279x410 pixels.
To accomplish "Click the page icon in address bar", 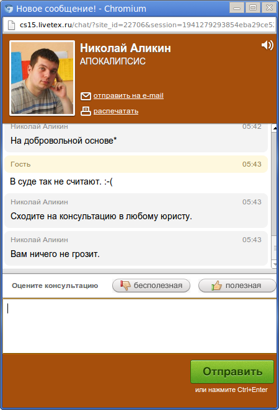I will click(11, 25).
